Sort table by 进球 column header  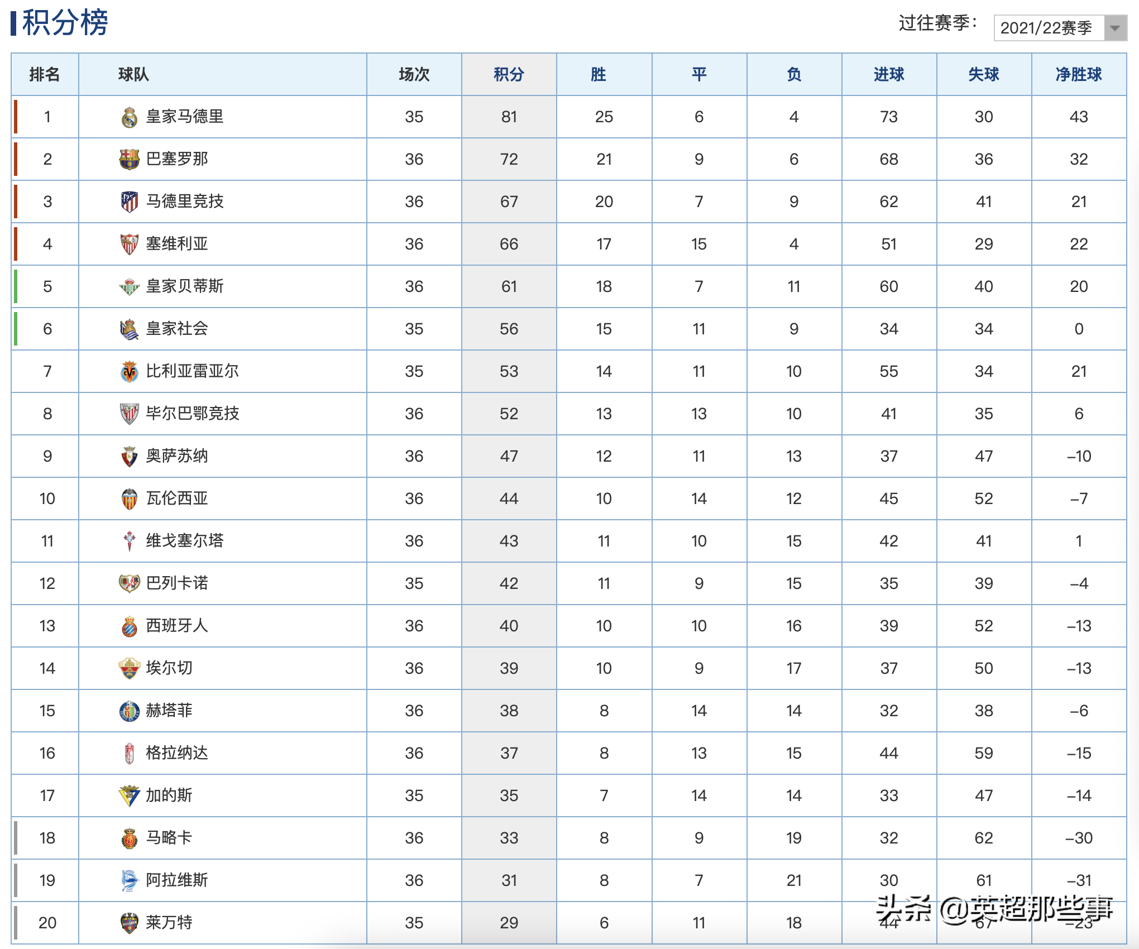889,74
